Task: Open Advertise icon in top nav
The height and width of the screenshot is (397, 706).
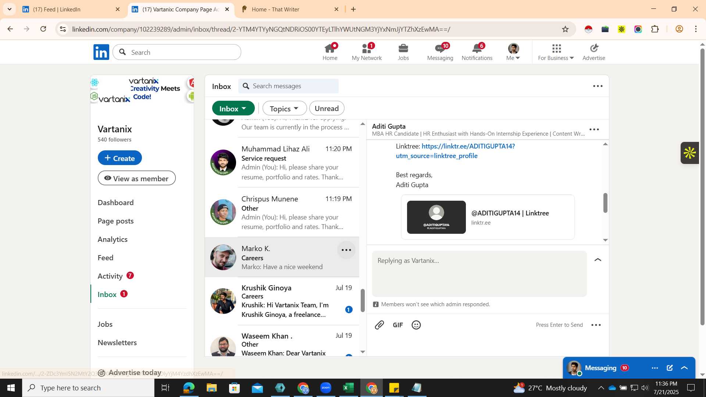Action: (x=594, y=52)
